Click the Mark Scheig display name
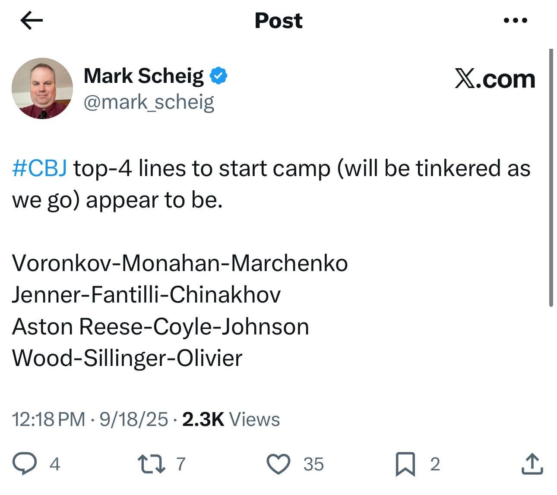557x495 pixels. pos(143,76)
